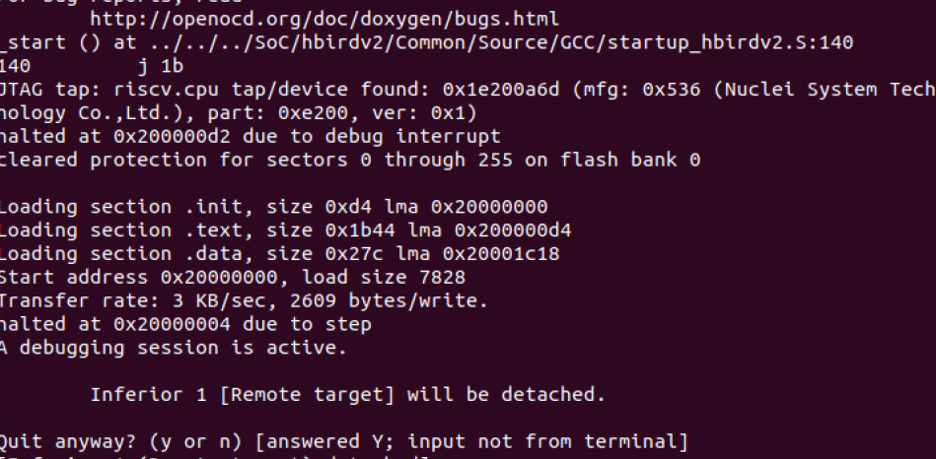
Task: Click the 0x1e200a6d device ID text
Action: pos(501,90)
